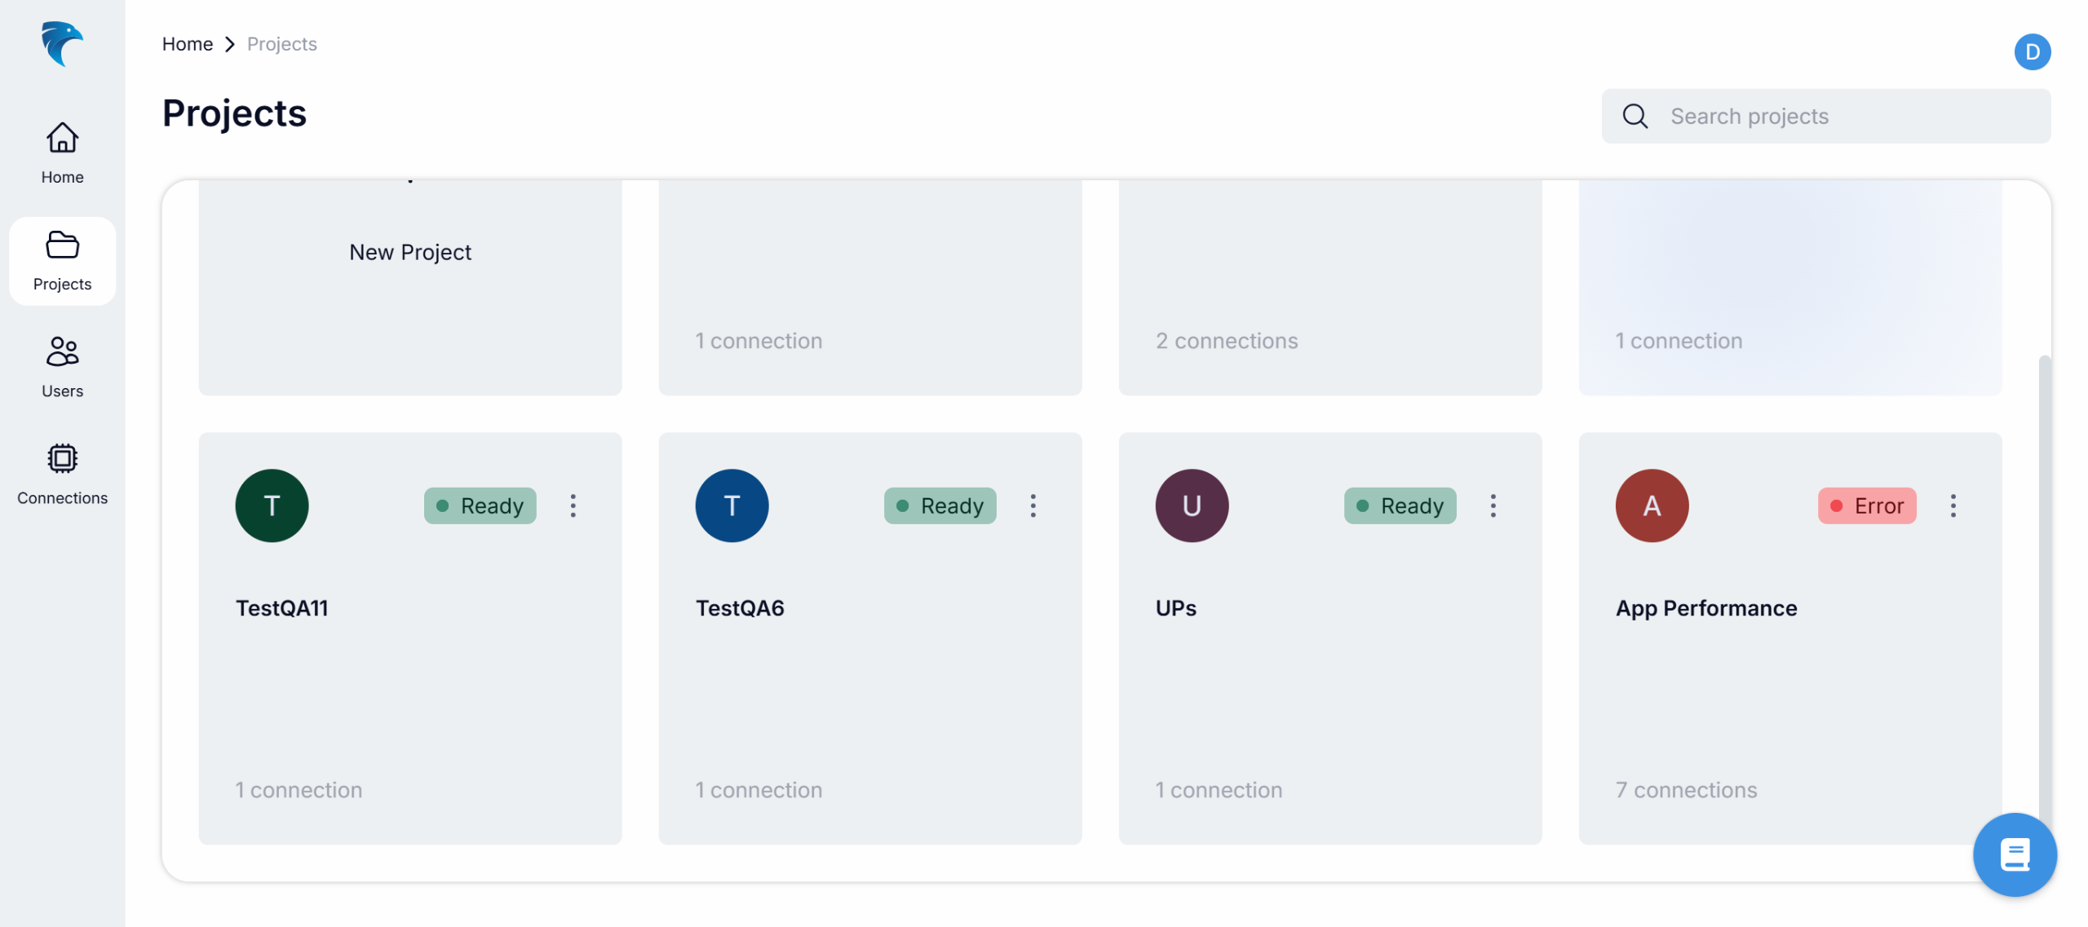Click the eagle logo icon
This screenshot has width=2088, height=927.
pos(62,43)
